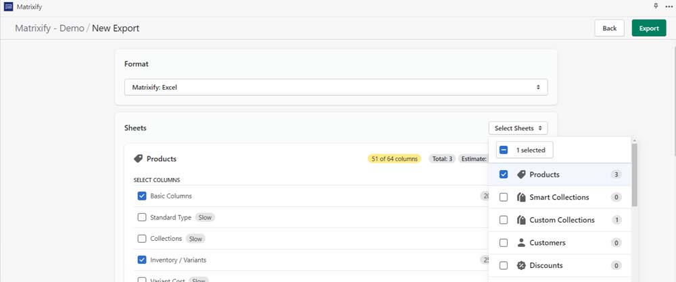Click the Products tag icon in Sheets card
Screen dimensions: 676x282
pos(138,159)
